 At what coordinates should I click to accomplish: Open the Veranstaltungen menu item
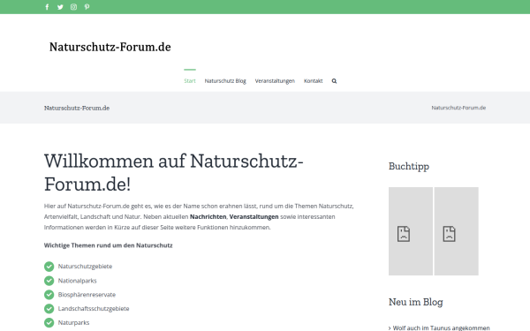[x=275, y=81]
